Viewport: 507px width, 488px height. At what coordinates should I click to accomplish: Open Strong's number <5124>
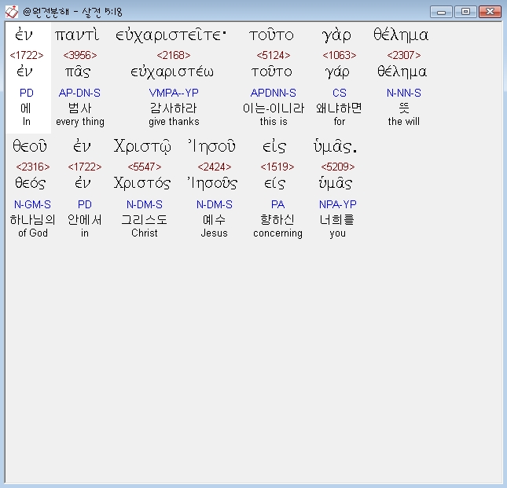click(x=274, y=55)
